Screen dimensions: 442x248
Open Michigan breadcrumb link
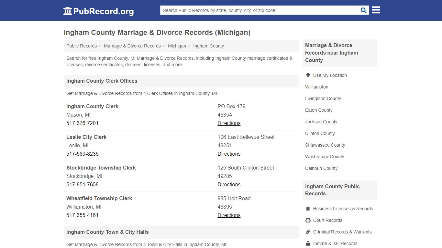177,46
